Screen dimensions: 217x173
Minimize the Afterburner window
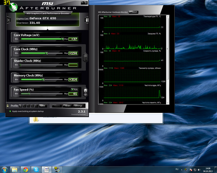pyautogui.click(x=82, y=3)
